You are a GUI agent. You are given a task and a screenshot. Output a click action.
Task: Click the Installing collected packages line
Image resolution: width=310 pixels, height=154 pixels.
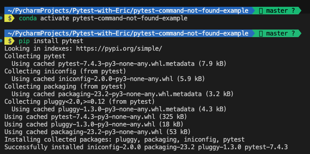pos(124,140)
